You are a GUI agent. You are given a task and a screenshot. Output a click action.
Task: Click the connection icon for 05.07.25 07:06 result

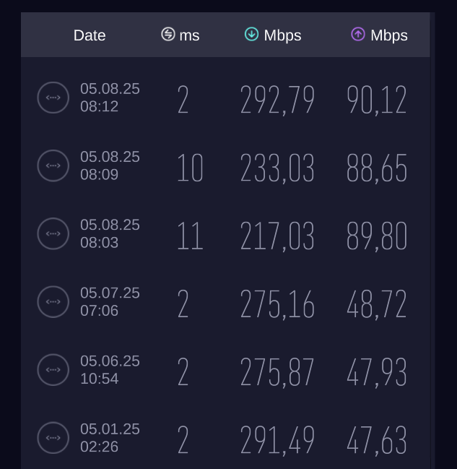(53, 301)
